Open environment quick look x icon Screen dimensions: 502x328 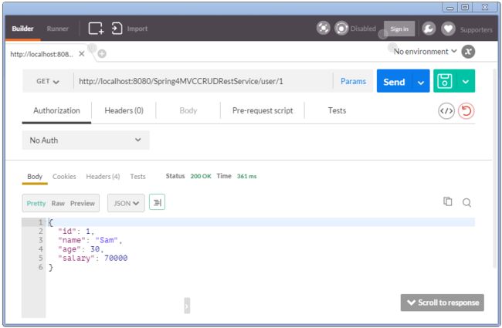[x=468, y=52]
